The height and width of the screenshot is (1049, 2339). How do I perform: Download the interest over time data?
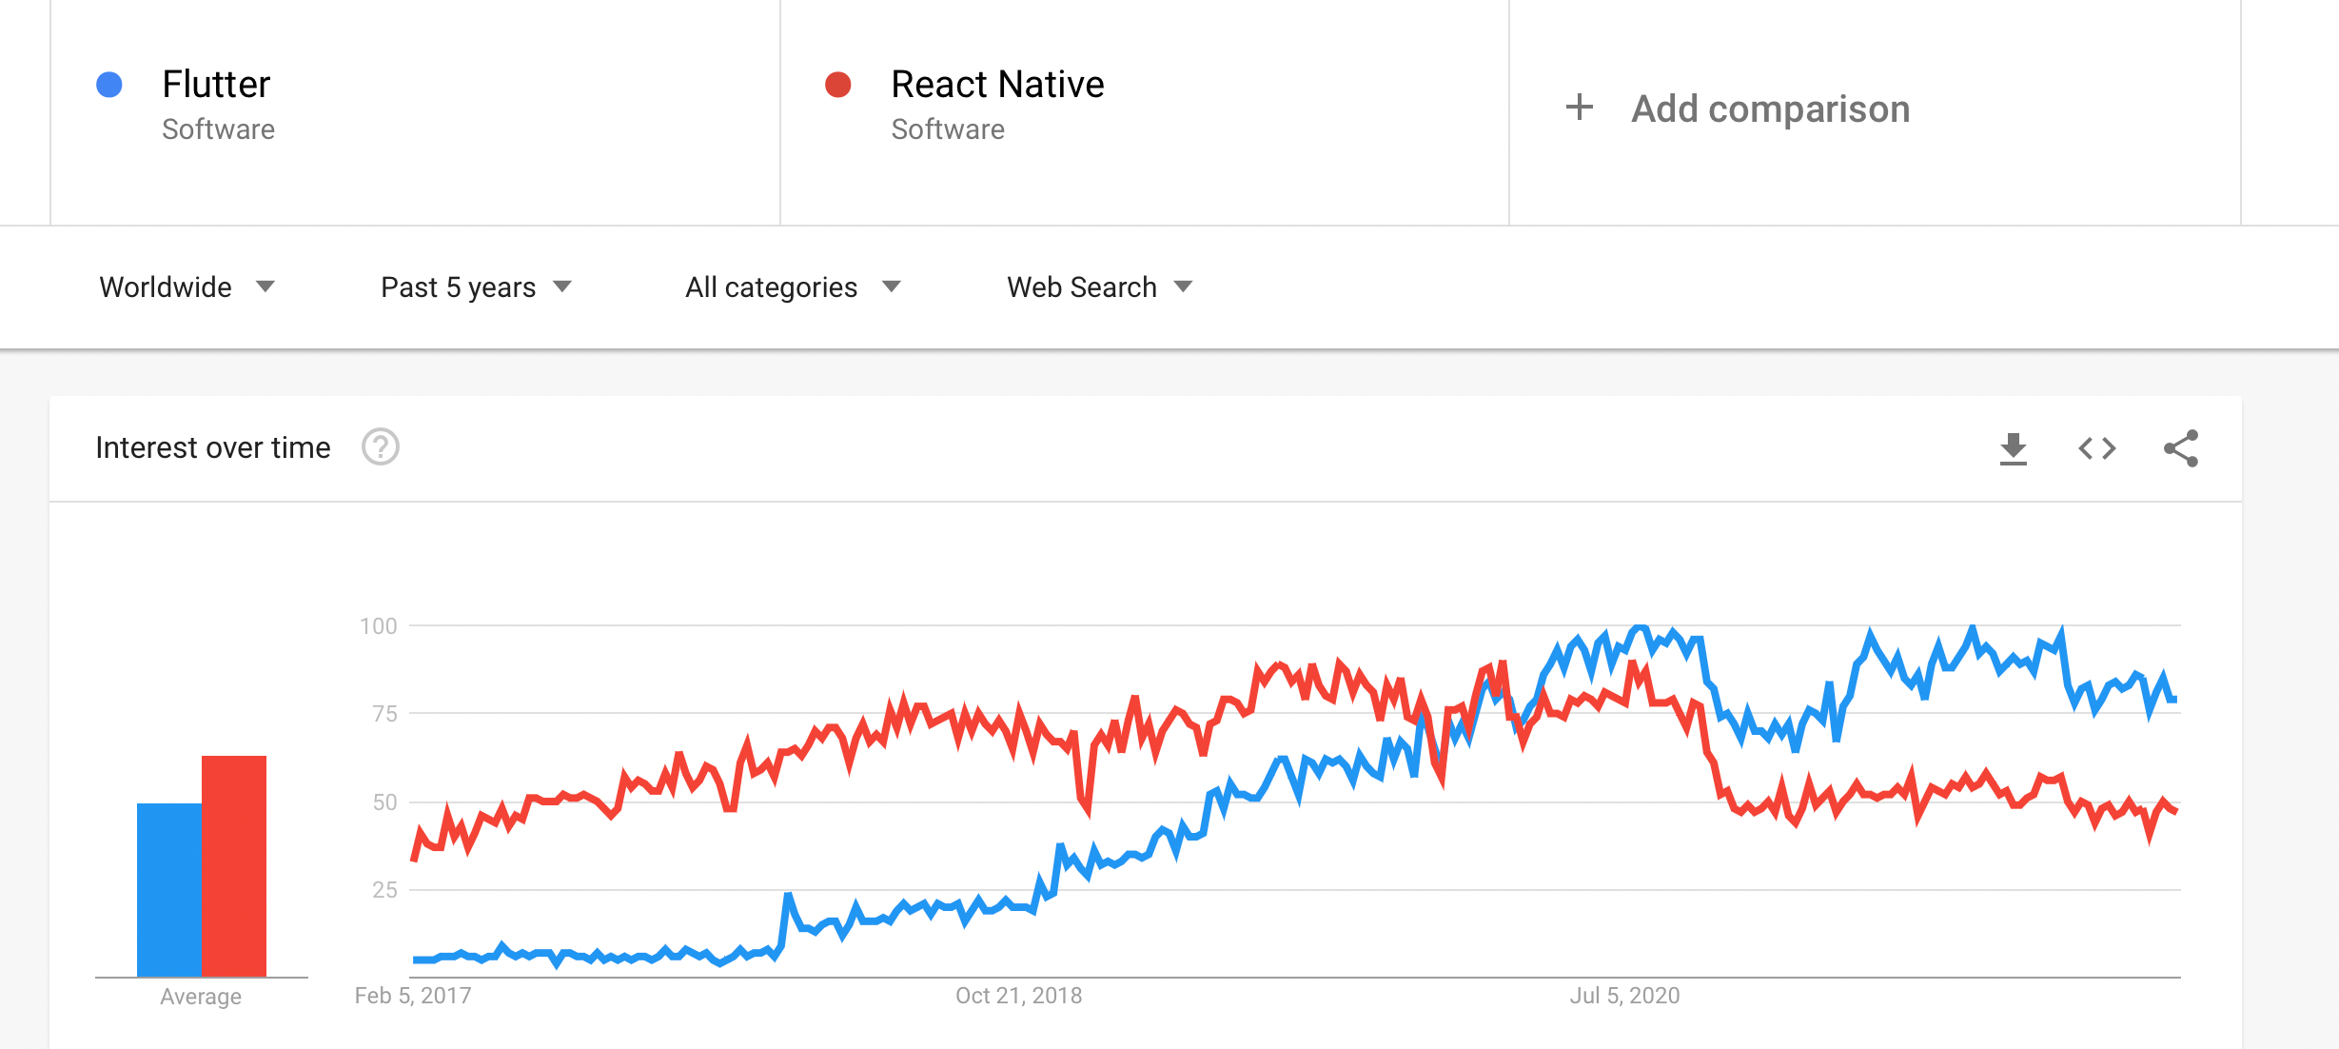2013,448
